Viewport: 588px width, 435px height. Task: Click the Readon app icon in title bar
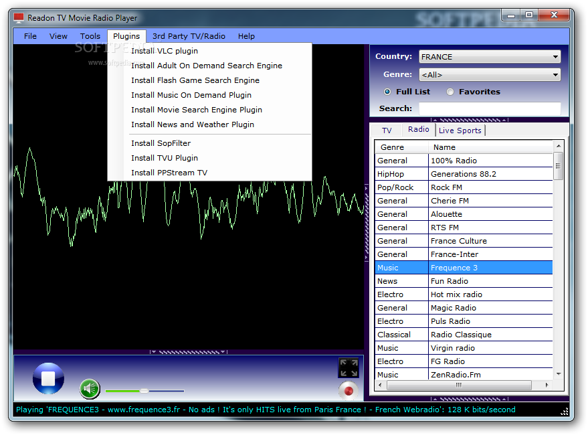pyautogui.click(x=19, y=17)
